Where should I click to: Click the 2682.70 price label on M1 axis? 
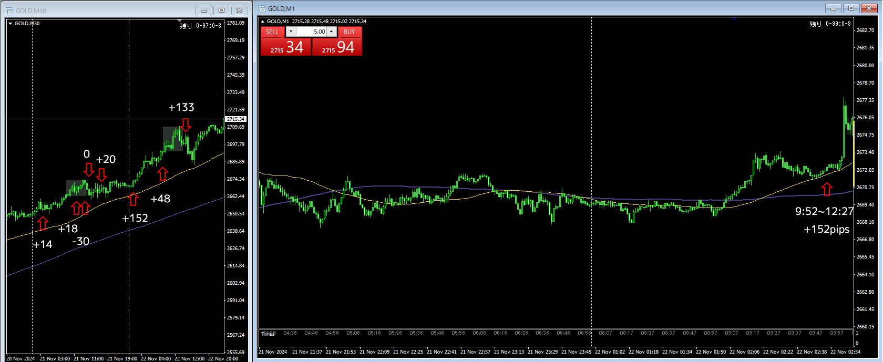click(x=865, y=30)
